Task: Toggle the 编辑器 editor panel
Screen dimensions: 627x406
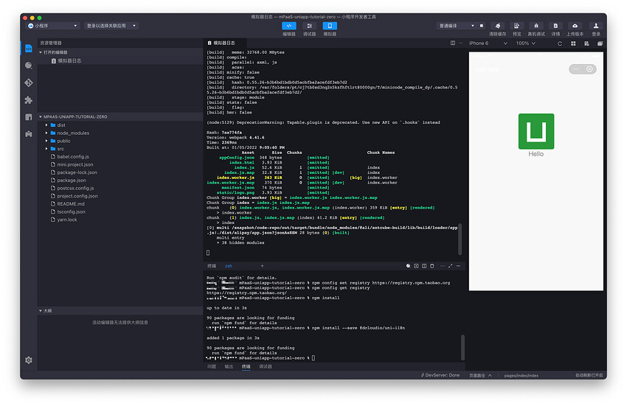Action: [289, 26]
